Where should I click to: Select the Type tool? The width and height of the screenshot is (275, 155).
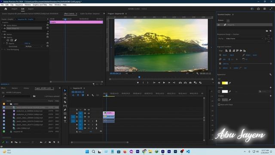65,121
